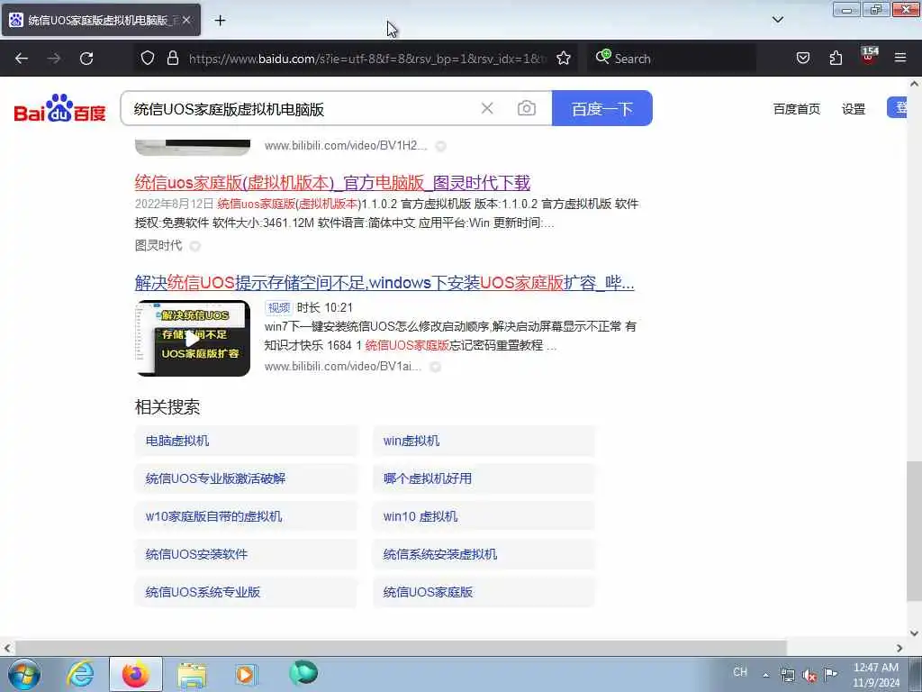Click the Firefox Search box in toolbar

tap(672, 59)
